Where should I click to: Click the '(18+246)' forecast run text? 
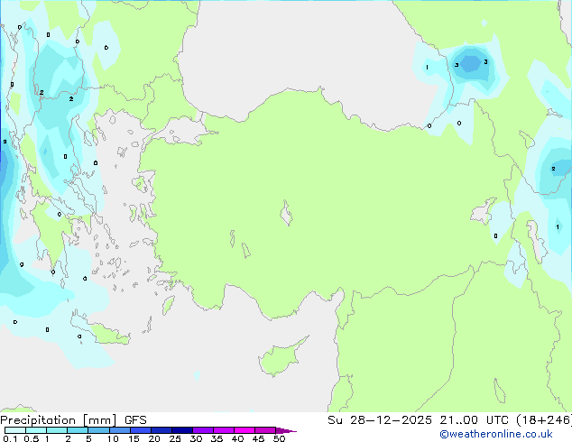pyautogui.click(x=544, y=420)
